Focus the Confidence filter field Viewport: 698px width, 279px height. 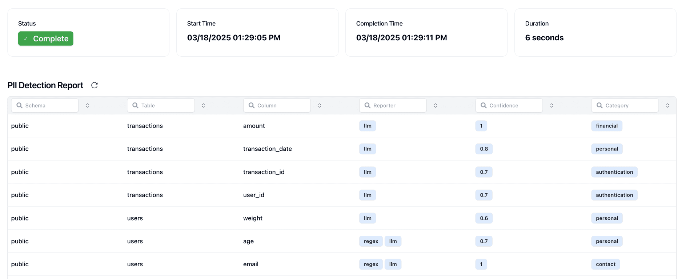[509, 105]
